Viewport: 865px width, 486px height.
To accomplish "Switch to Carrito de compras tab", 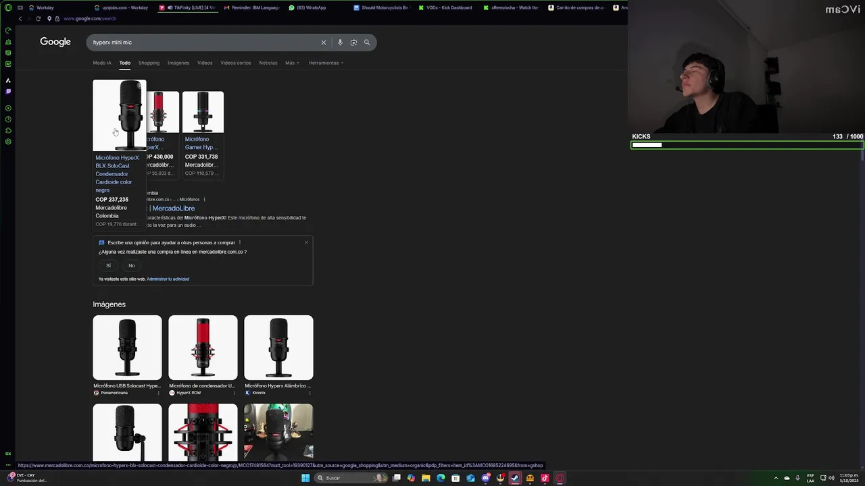I will [x=576, y=7].
